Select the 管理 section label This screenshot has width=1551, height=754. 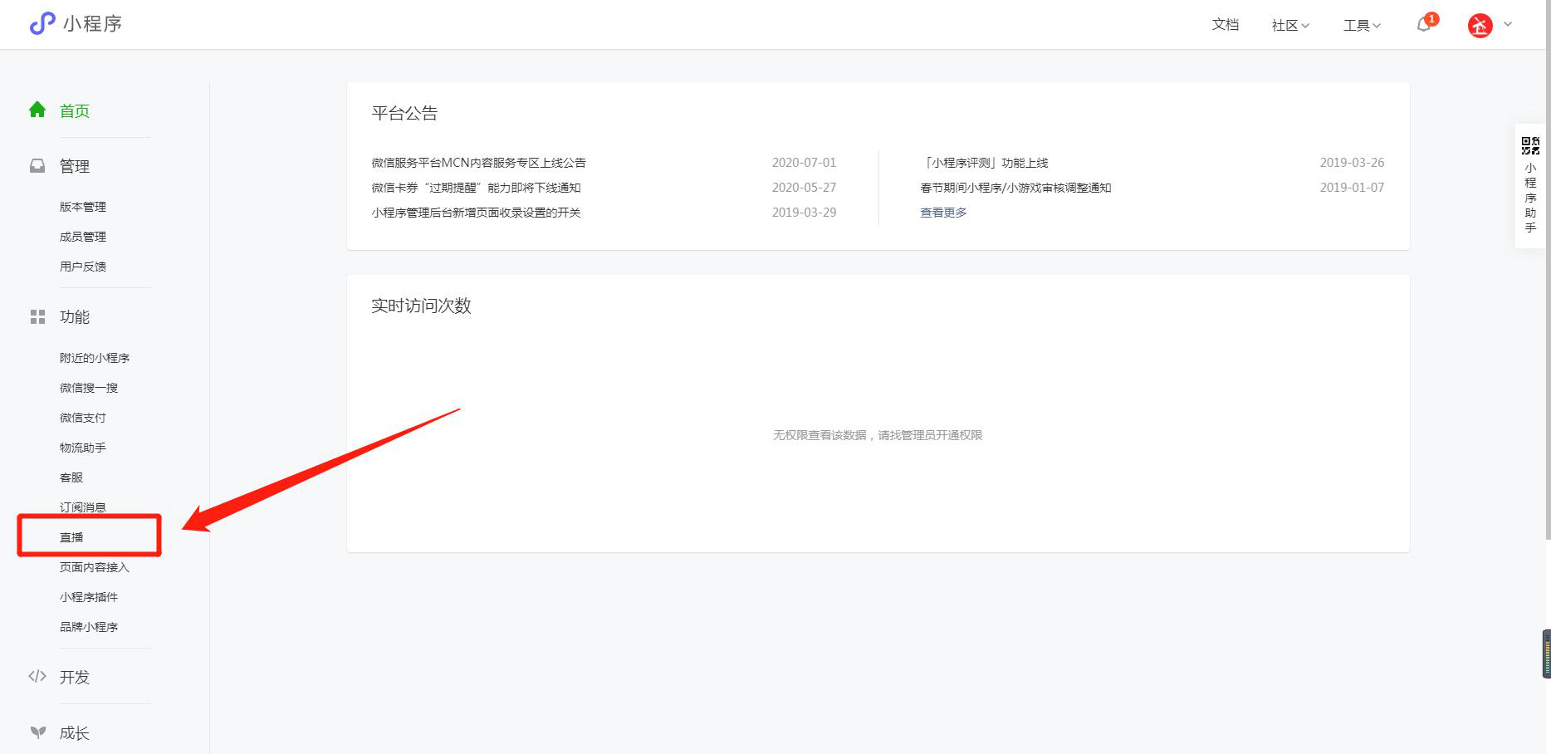pyautogui.click(x=75, y=167)
